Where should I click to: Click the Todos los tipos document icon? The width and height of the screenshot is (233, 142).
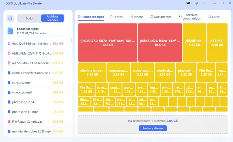click(10, 31)
